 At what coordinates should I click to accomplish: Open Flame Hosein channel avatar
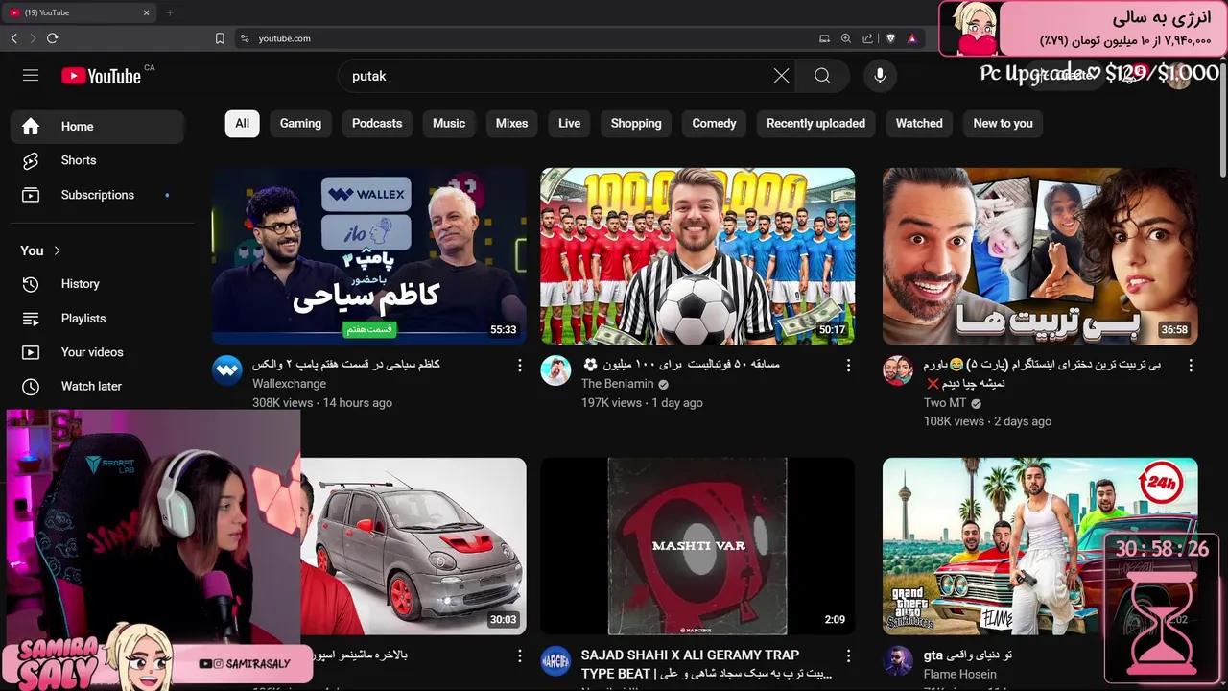(x=898, y=661)
